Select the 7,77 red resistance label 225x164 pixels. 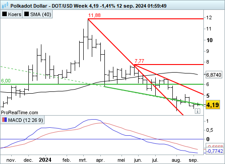click(x=139, y=61)
